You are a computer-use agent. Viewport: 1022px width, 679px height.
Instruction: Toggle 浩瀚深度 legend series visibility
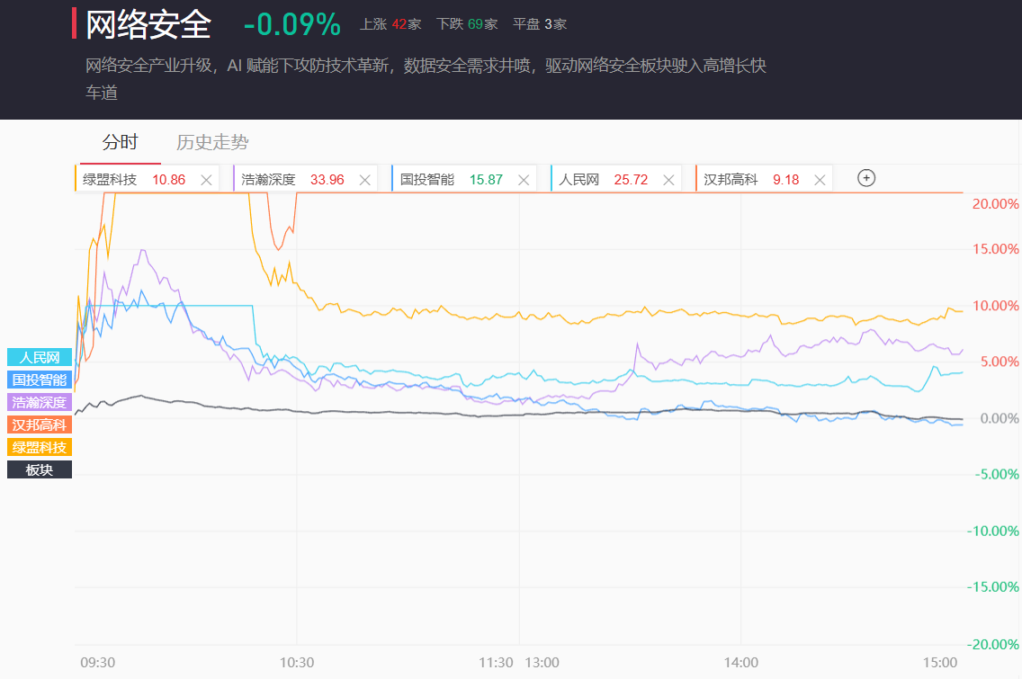[x=40, y=403]
